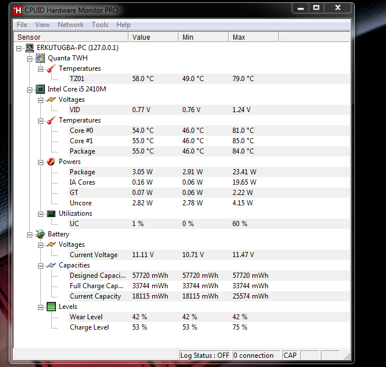Select the Core #1 temperature row
This screenshot has height=367, width=386.
coord(209,141)
